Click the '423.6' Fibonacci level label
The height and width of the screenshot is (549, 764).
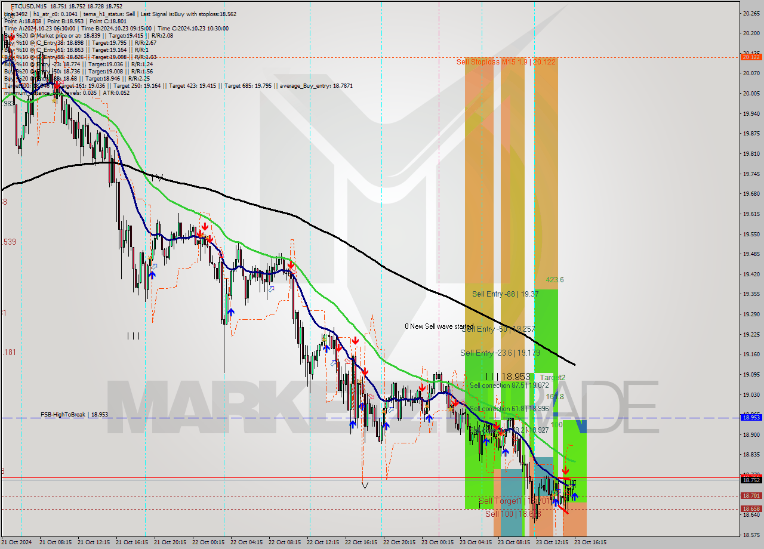pos(554,279)
